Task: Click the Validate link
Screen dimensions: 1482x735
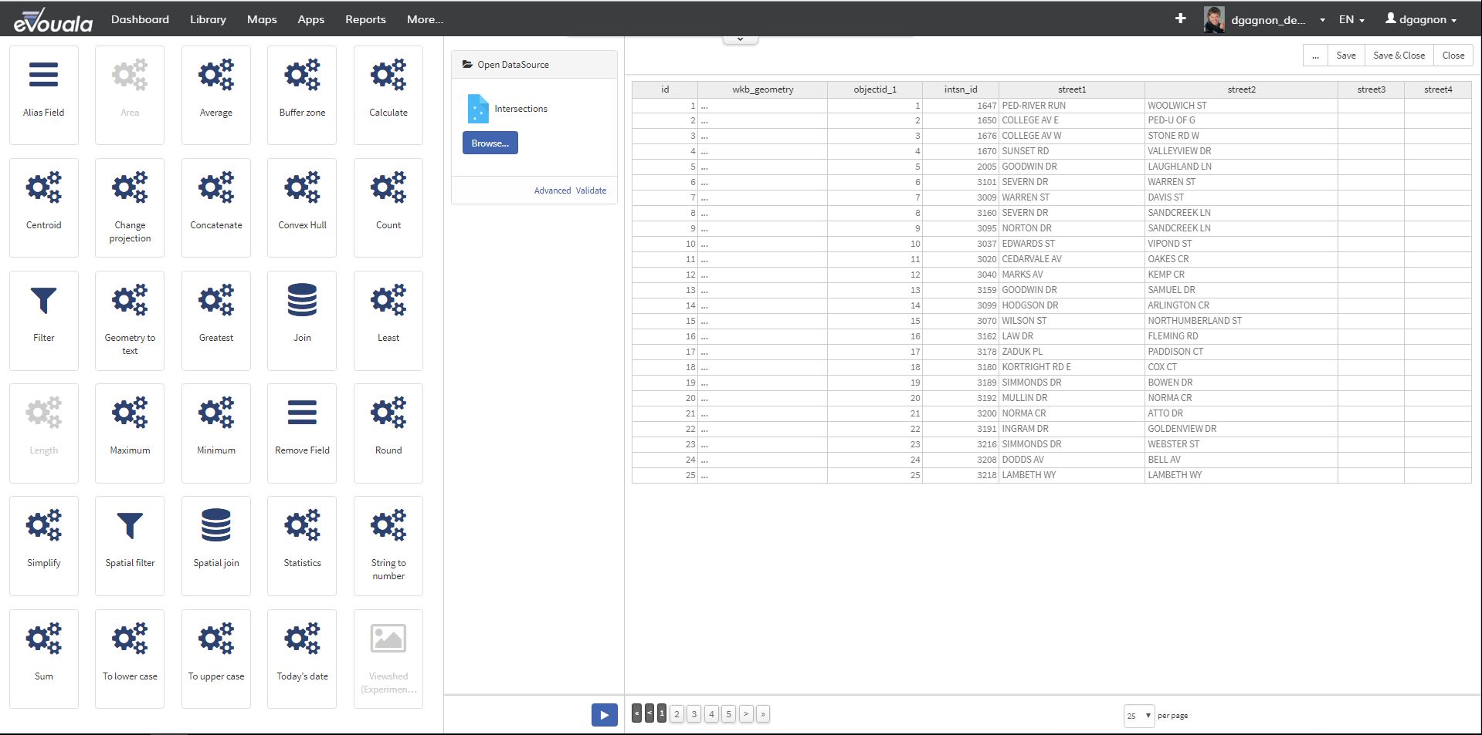Action: [x=591, y=190]
